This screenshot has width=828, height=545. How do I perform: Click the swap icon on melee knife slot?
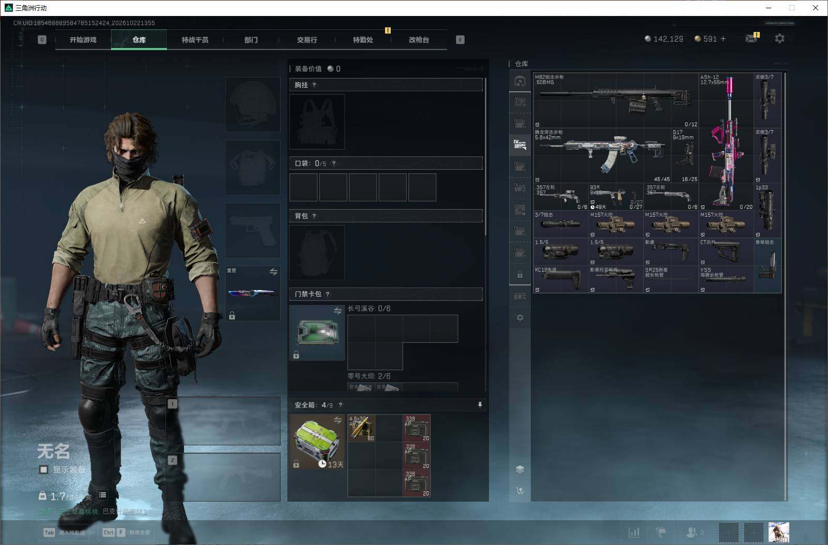pos(273,271)
